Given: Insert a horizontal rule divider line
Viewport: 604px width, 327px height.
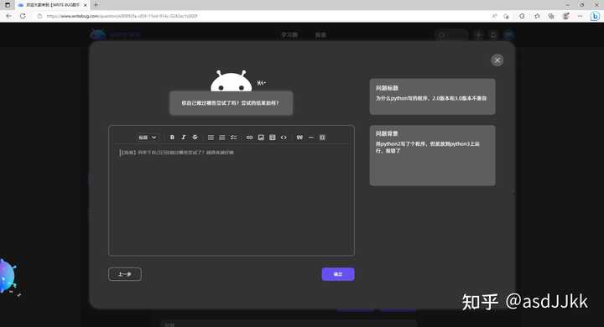Looking at the screenshot, I should pos(311,138).
